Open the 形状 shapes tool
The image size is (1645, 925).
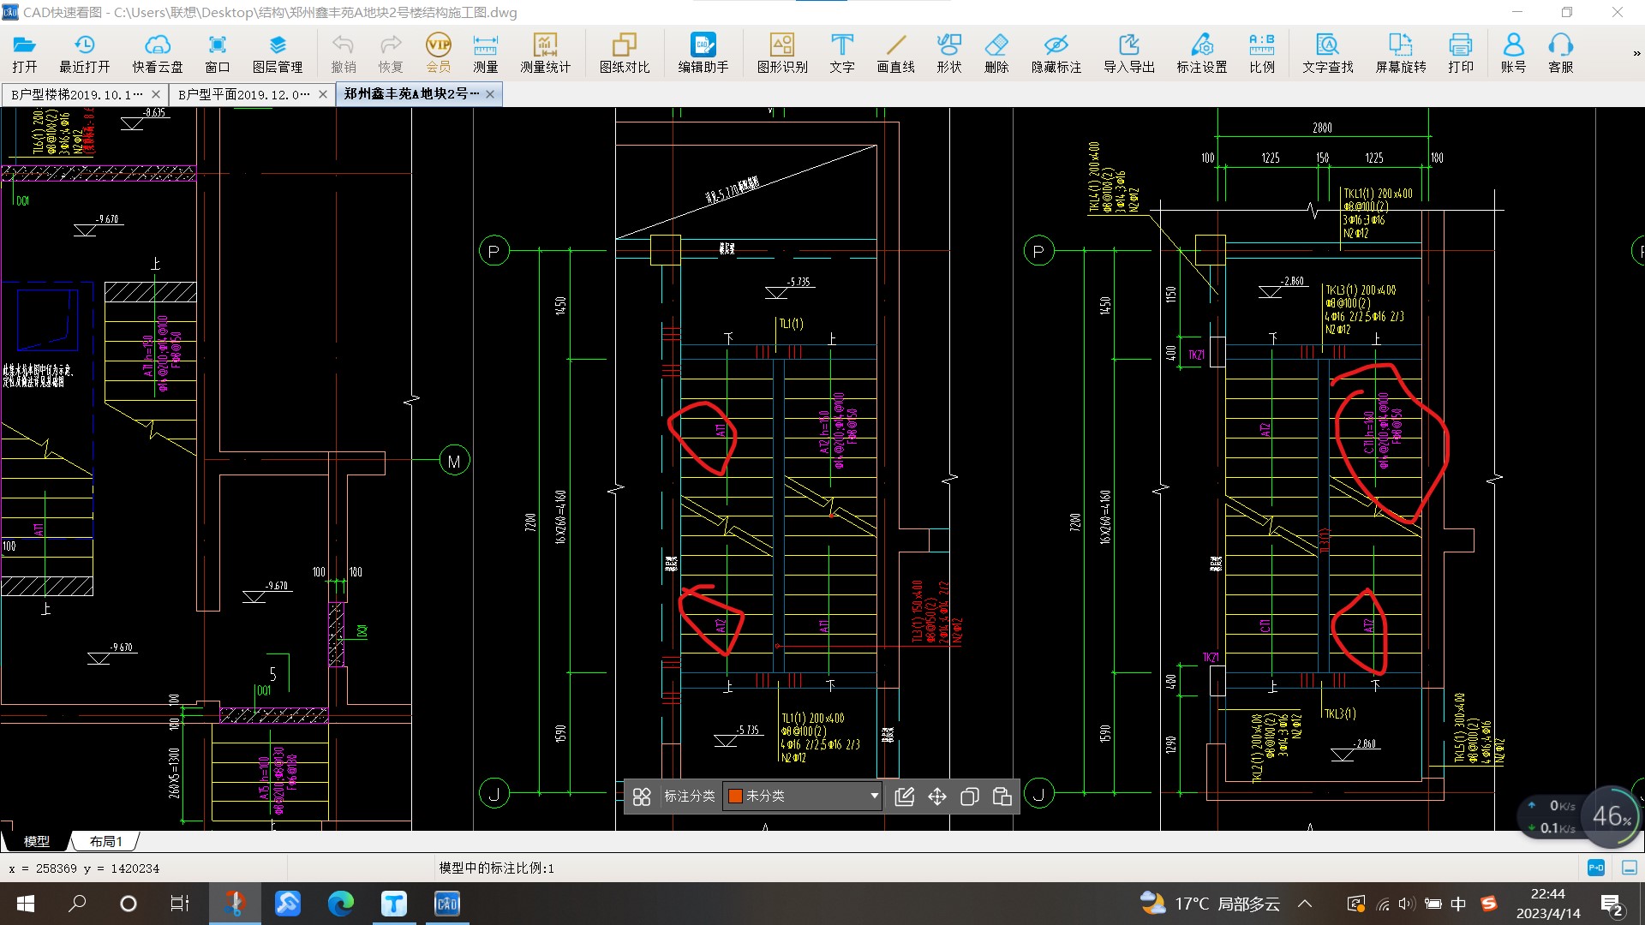tap(949, 54)
